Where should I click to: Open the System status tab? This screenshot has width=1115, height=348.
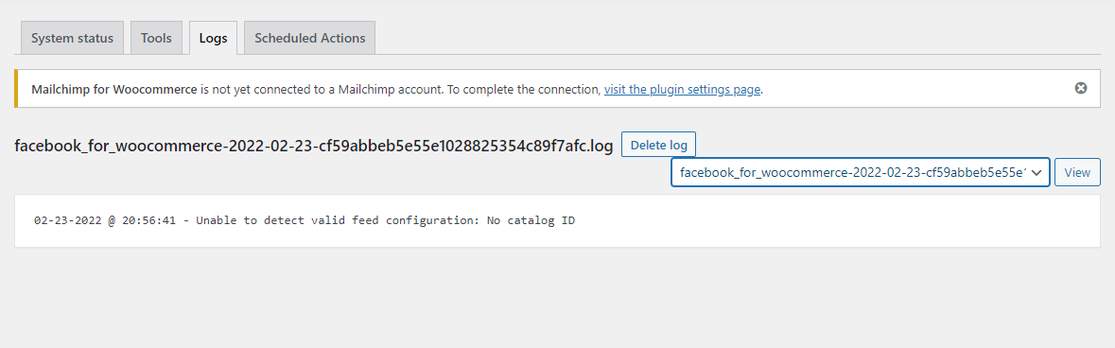72,38
